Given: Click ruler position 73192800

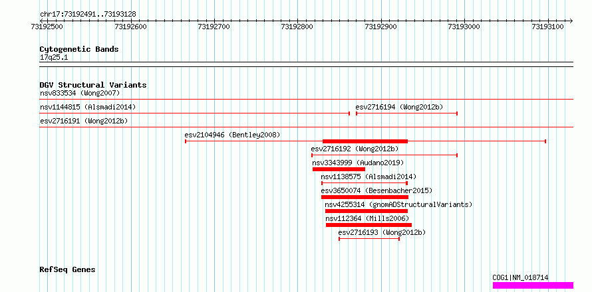Looking at the screenshot, I should [297, 27].
